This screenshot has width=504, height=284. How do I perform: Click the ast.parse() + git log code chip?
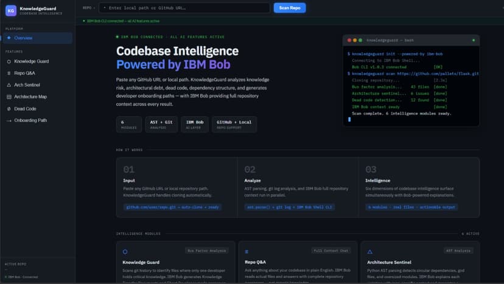pyautogui.click(x=289, y=207)
